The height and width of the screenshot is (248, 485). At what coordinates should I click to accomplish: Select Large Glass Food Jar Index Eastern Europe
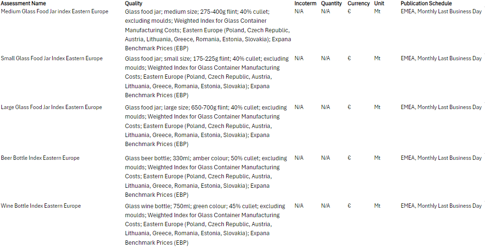point(51,107)
